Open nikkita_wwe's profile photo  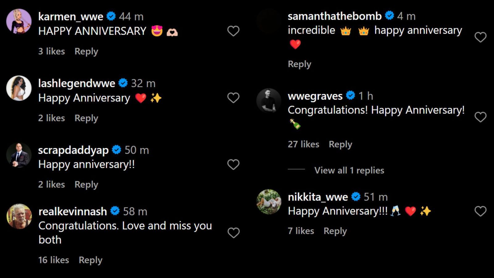[x=269, y=202]
